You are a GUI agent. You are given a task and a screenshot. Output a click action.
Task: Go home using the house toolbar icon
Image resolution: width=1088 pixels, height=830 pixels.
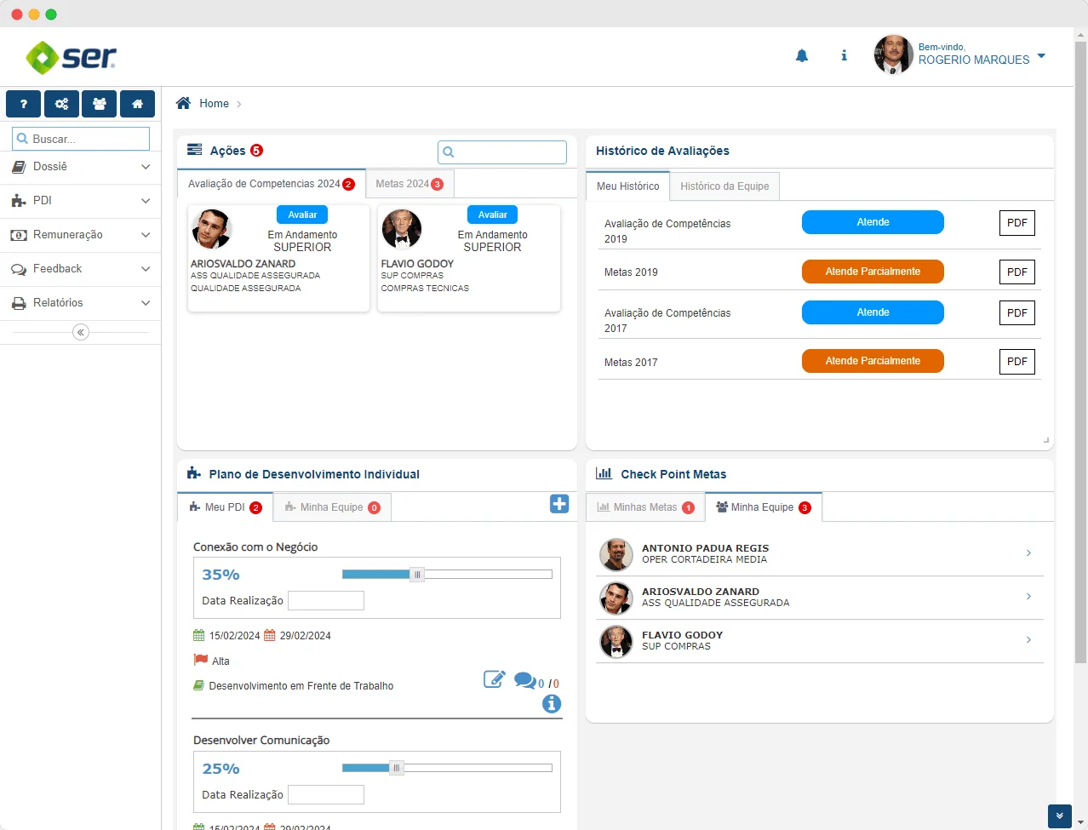pos(137,104)
